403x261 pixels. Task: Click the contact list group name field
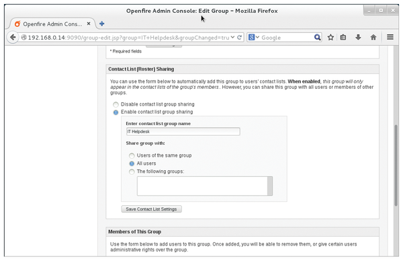183,132
